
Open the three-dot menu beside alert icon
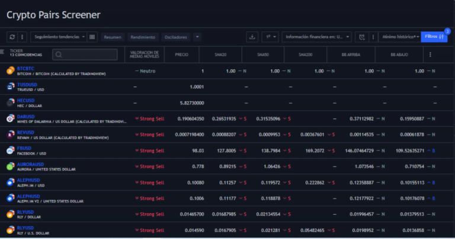point(373,37)
